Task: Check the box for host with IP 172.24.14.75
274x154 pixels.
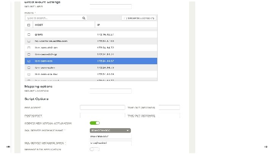Action: click(29, 68)
